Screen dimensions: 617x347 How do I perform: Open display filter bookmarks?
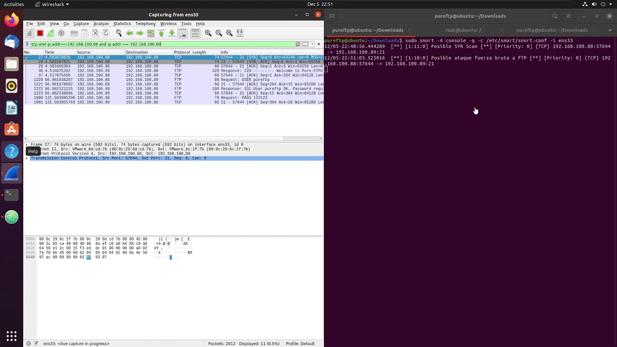(28, 44)
